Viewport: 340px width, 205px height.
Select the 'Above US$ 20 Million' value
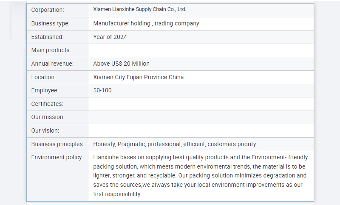point(122,64)
